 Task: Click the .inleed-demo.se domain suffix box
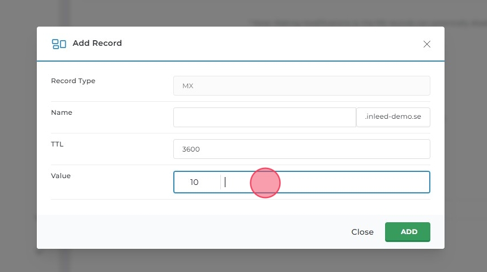pyautogui.click(x=393, y=118)
